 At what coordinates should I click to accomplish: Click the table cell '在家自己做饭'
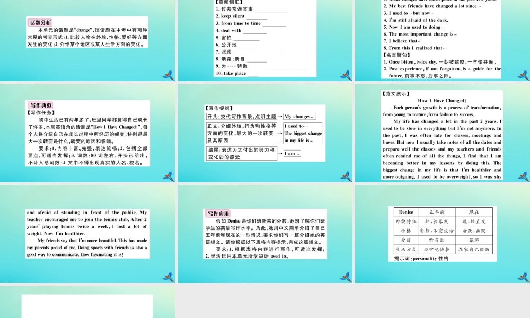click(474, 250)
